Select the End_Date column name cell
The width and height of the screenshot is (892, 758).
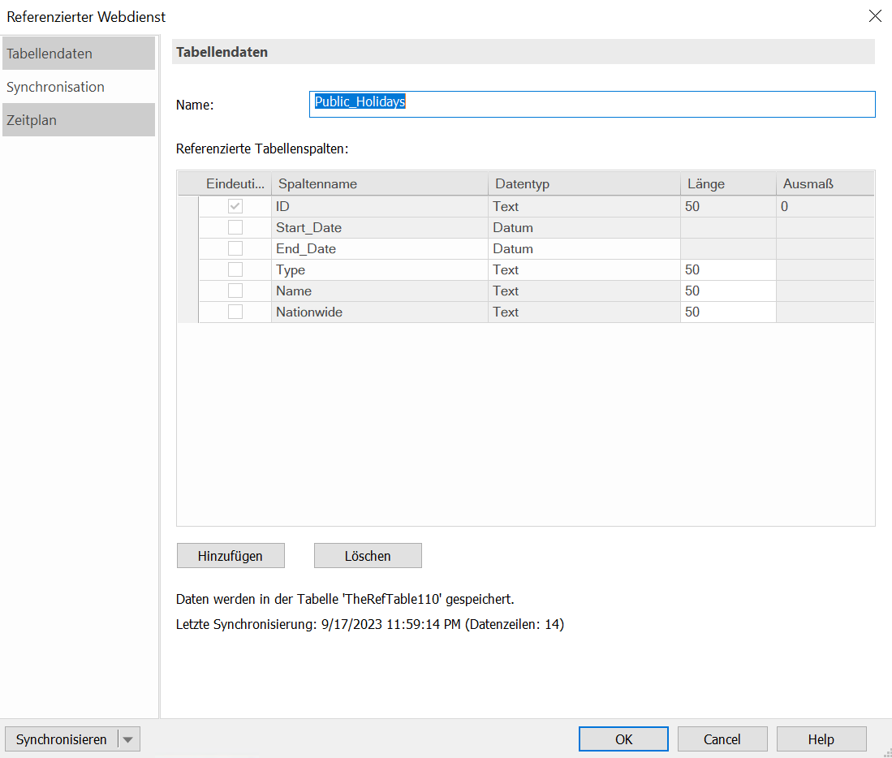tap(379, 248)
